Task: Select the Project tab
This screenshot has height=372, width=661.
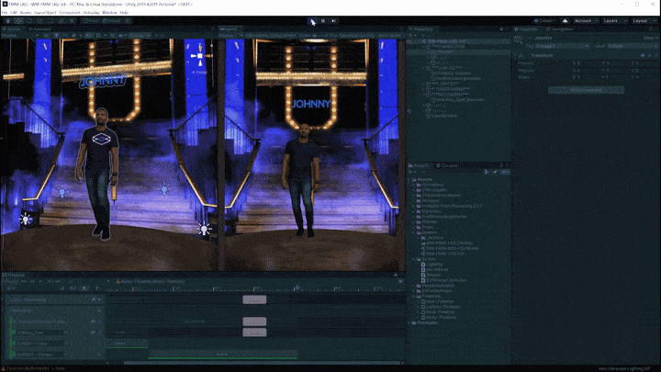Action: click(419, 165)
